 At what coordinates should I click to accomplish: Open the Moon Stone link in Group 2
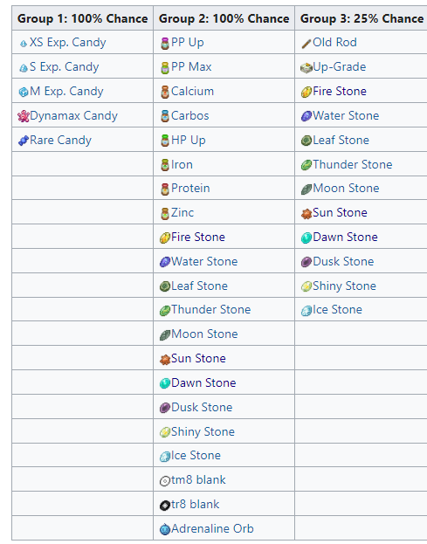click(x=204, y=334)
